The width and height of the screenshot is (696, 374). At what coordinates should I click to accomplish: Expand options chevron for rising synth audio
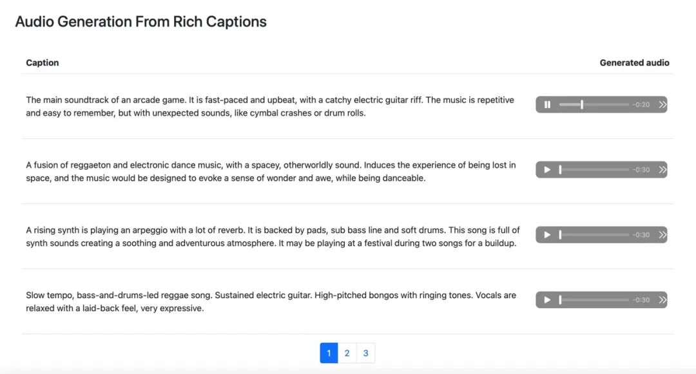[662, 235]
